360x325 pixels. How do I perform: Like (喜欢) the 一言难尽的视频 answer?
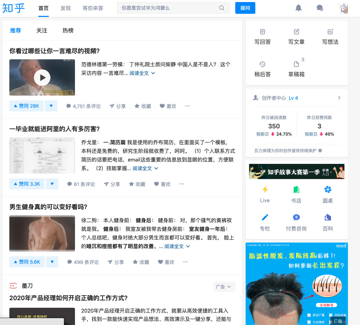(168, 106)
